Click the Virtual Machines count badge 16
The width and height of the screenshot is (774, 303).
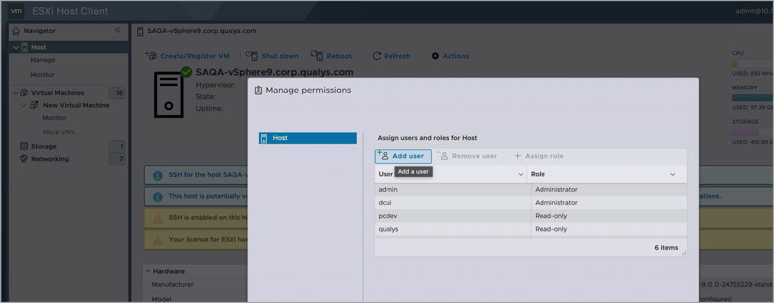point(117,93)
